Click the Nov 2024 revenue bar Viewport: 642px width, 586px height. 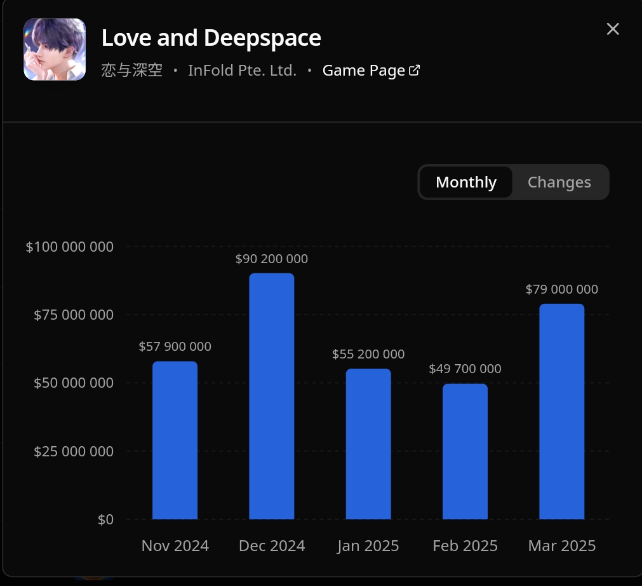pyautogui.click(x=175, y=440)
